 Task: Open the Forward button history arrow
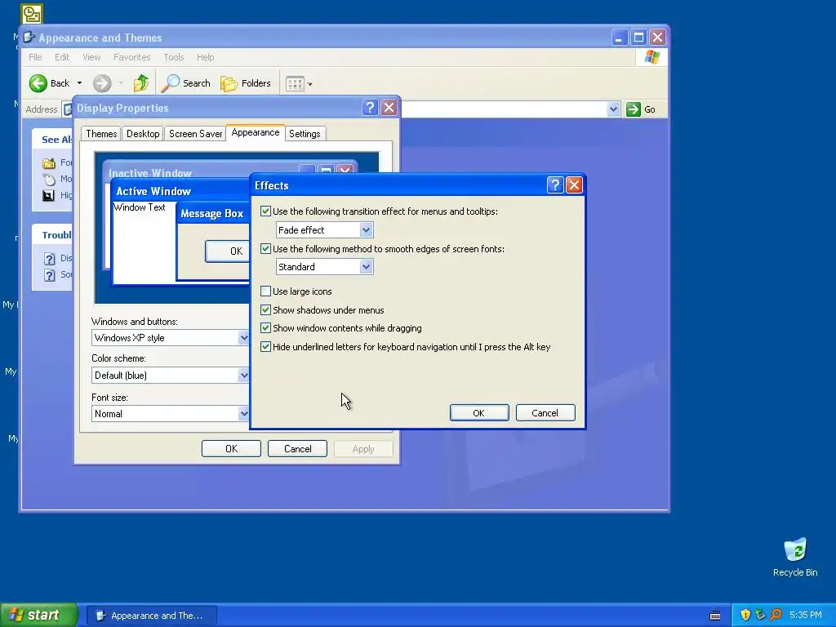(121, 83)
